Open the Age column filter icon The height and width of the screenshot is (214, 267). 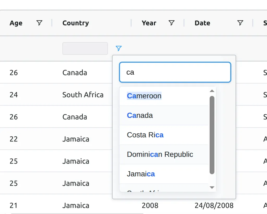(x=39, y=23)
